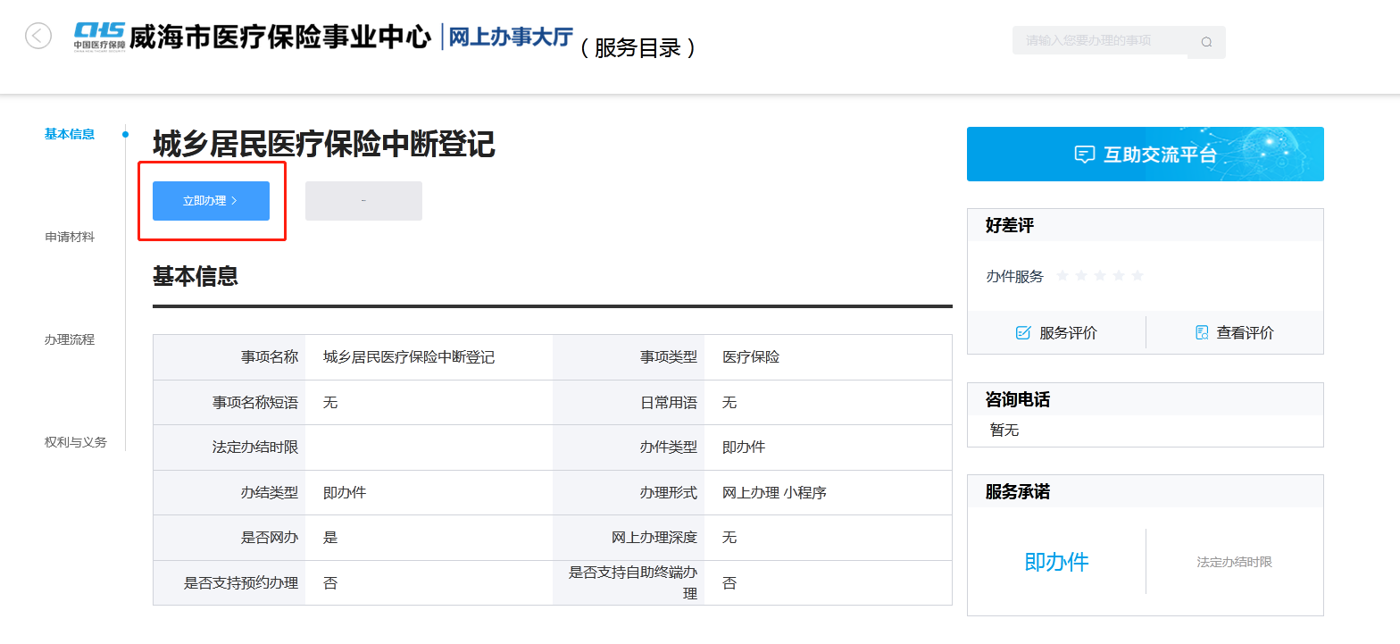Go to 权利与义务 in the sidebar
Viewport: 1400px width, 644px height.
[76, 442]
